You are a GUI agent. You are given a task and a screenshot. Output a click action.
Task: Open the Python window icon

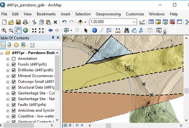(179, 22)
